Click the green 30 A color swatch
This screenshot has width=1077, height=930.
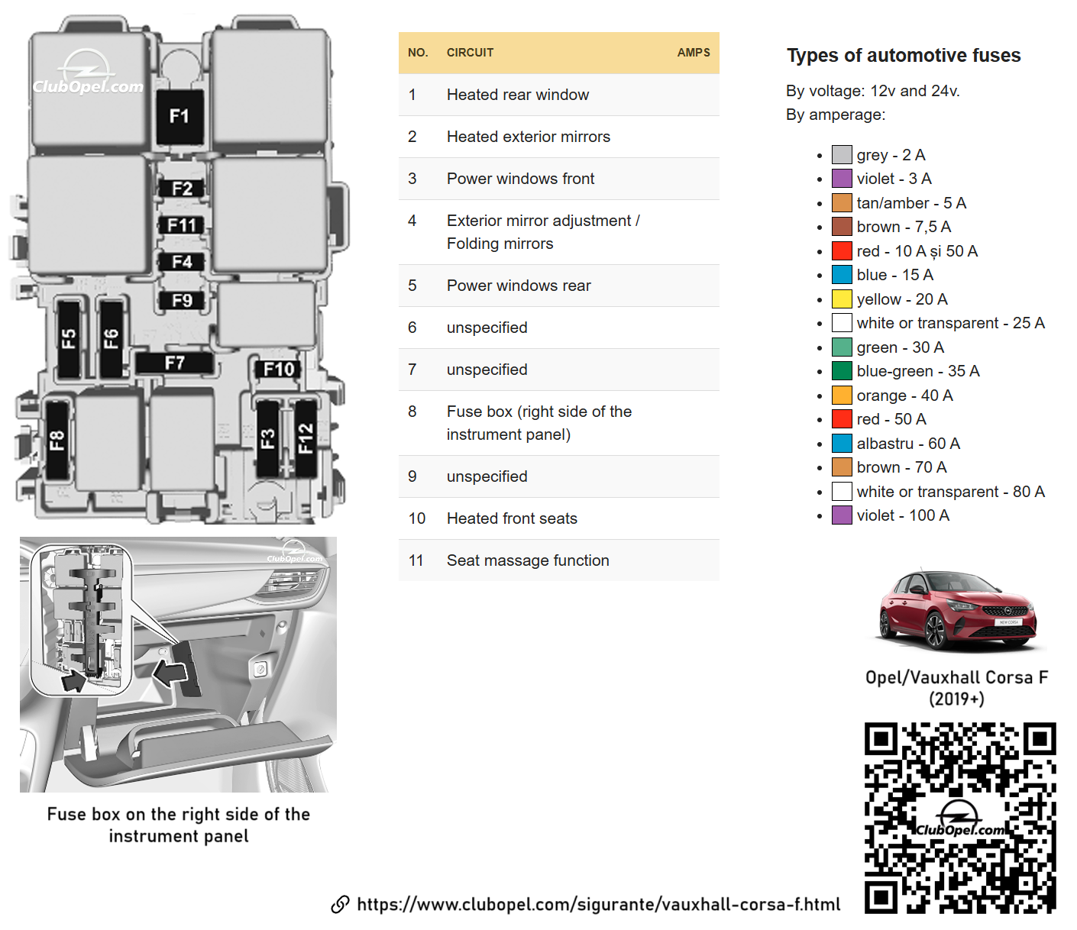click(x=842, y=347)
